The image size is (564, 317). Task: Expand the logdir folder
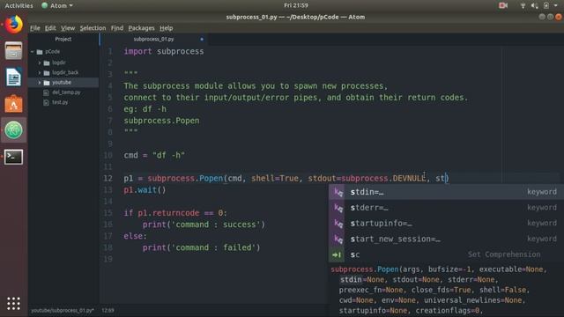(40, 63)
